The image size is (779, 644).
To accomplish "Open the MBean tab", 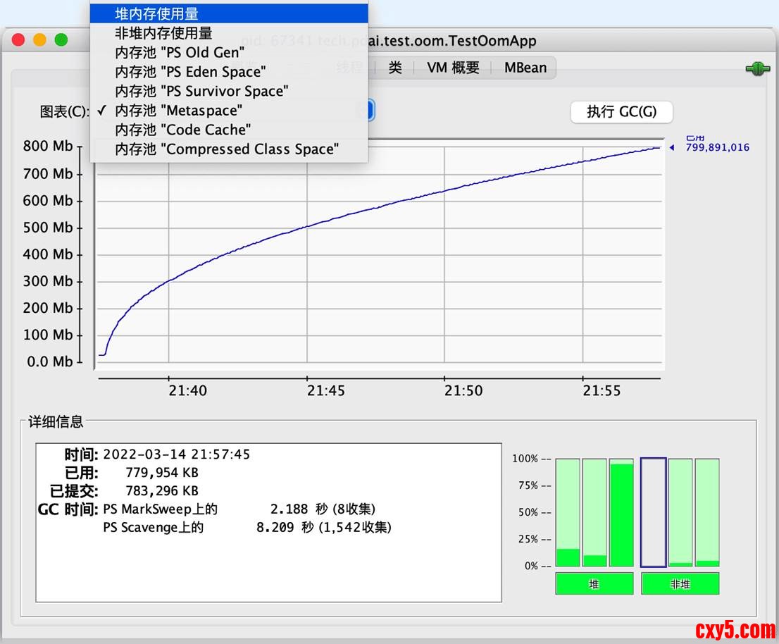I will click(525, 68).
